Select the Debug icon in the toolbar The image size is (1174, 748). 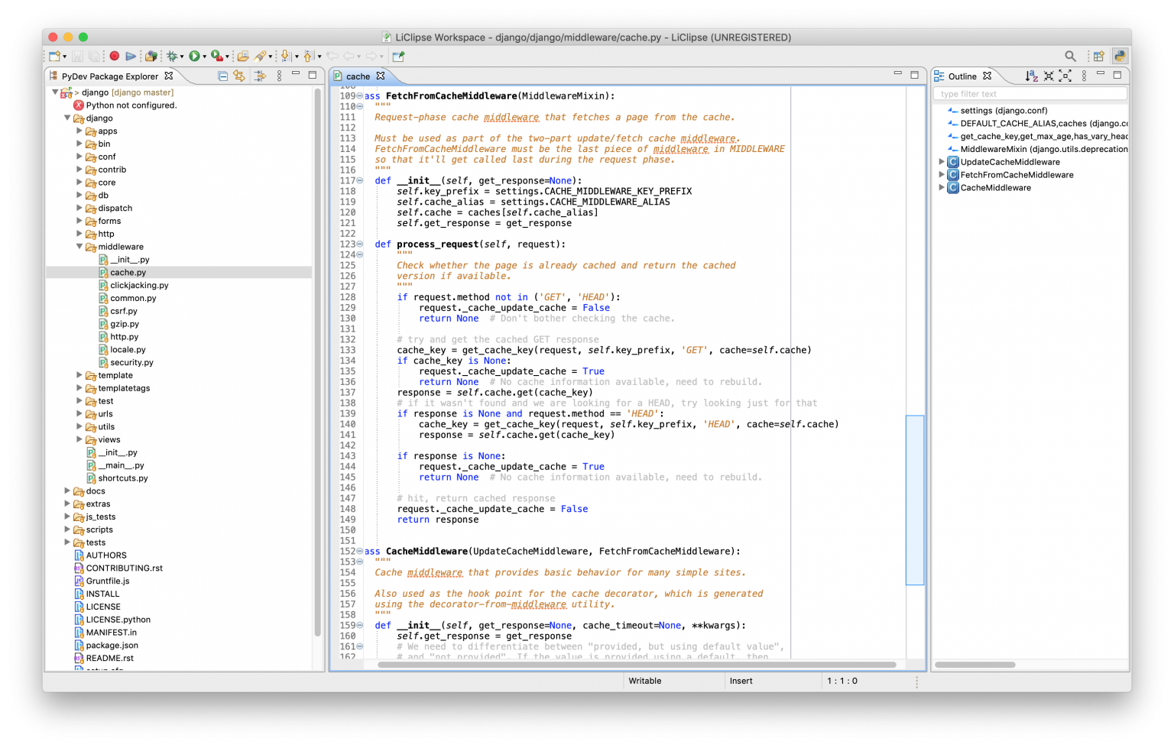click(x=173, y=56)
